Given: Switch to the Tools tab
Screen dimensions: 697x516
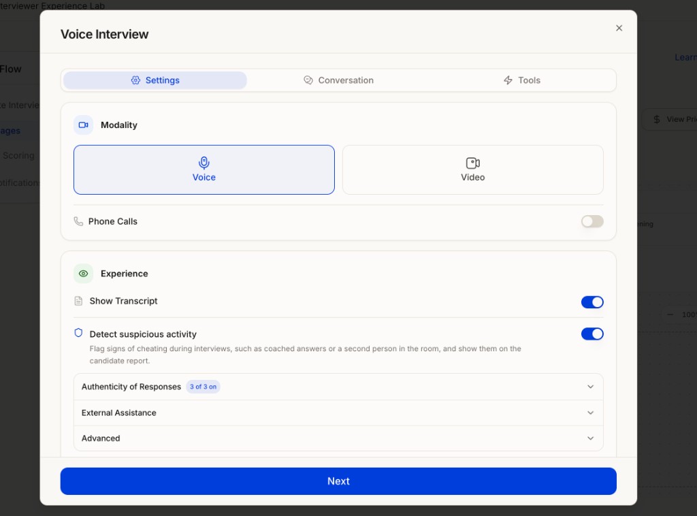Looking at the screenshot, I should (x=521, y=80).
